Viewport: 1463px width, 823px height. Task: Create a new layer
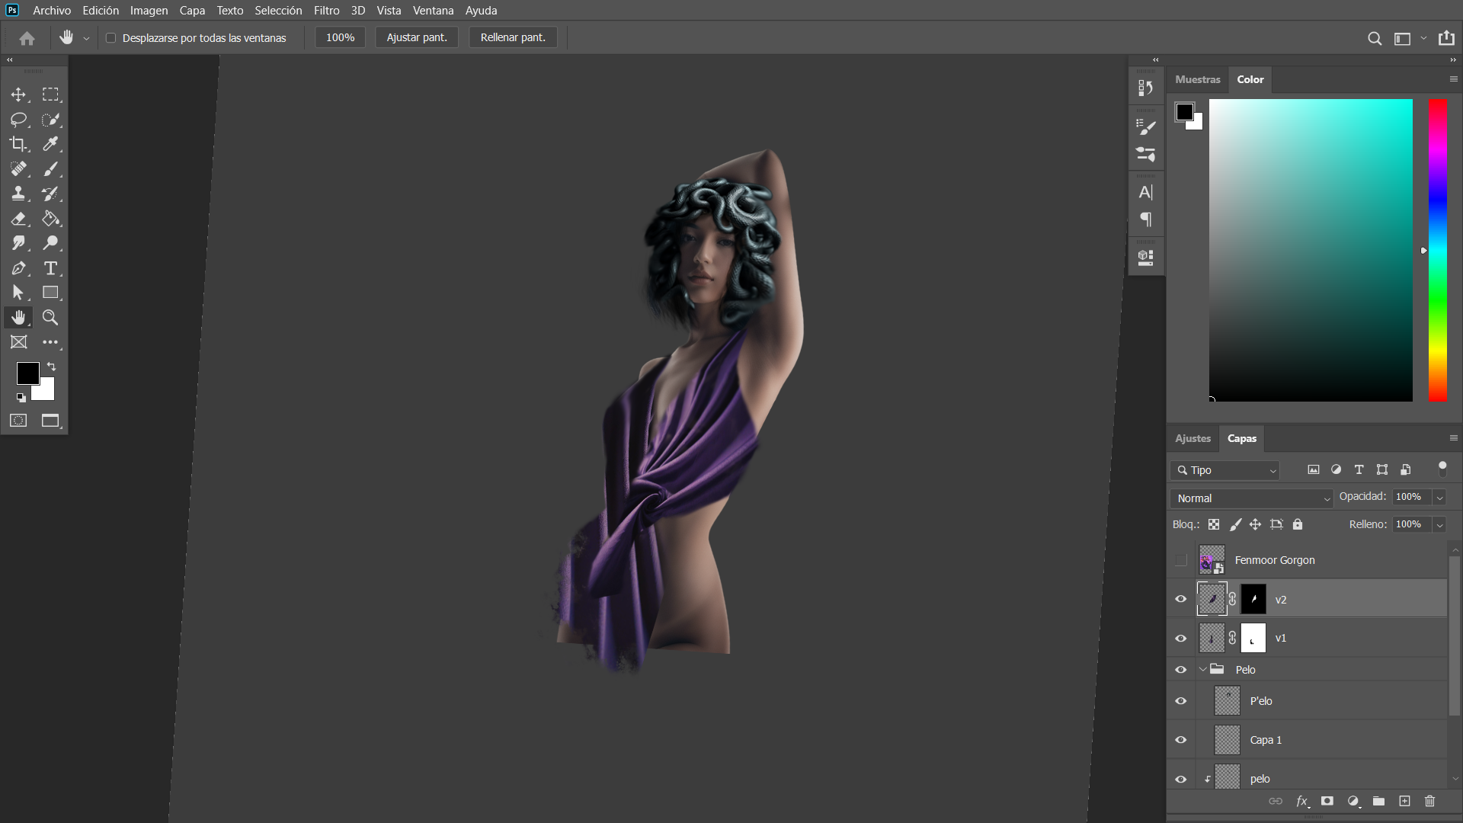[x=1404, y=801]
